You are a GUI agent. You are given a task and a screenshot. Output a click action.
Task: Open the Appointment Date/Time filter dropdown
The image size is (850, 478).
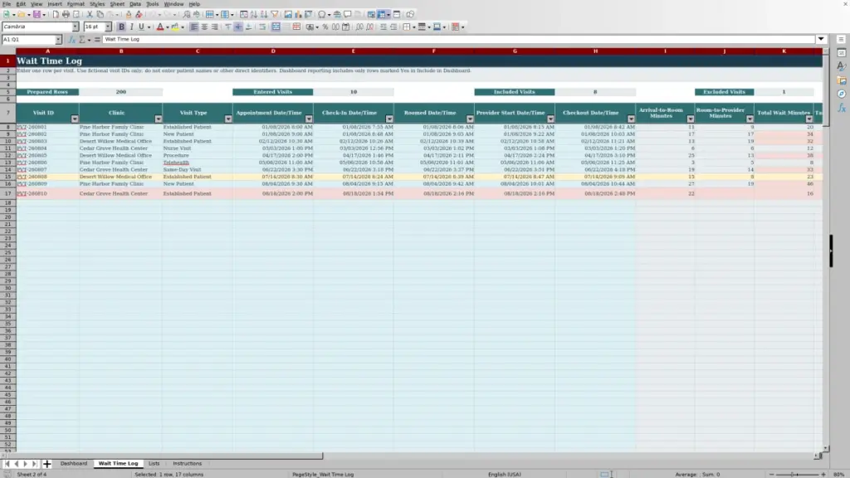tap(309, 119)
